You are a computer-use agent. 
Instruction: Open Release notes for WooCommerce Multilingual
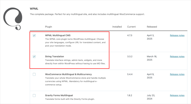click(x=177, y=74)
